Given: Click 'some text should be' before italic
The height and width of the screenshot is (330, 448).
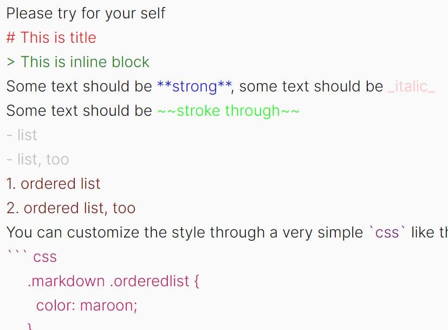Looking at the screenshot, I should pyautogui.click(x=311, y=87).
